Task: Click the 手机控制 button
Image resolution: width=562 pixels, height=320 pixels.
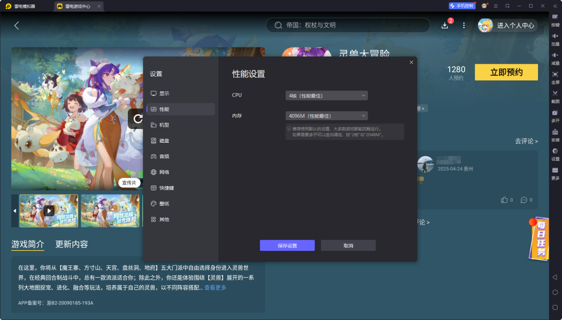Action: [462, 6]
